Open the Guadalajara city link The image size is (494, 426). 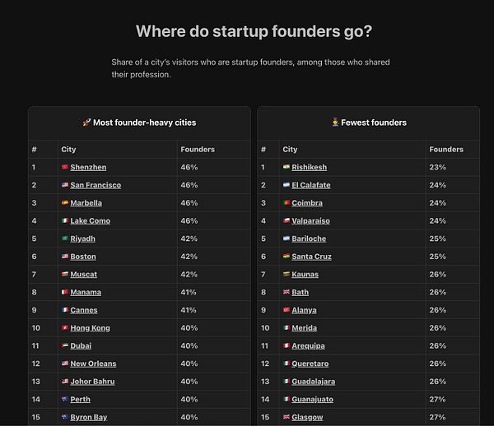click(x=313, y=382)
